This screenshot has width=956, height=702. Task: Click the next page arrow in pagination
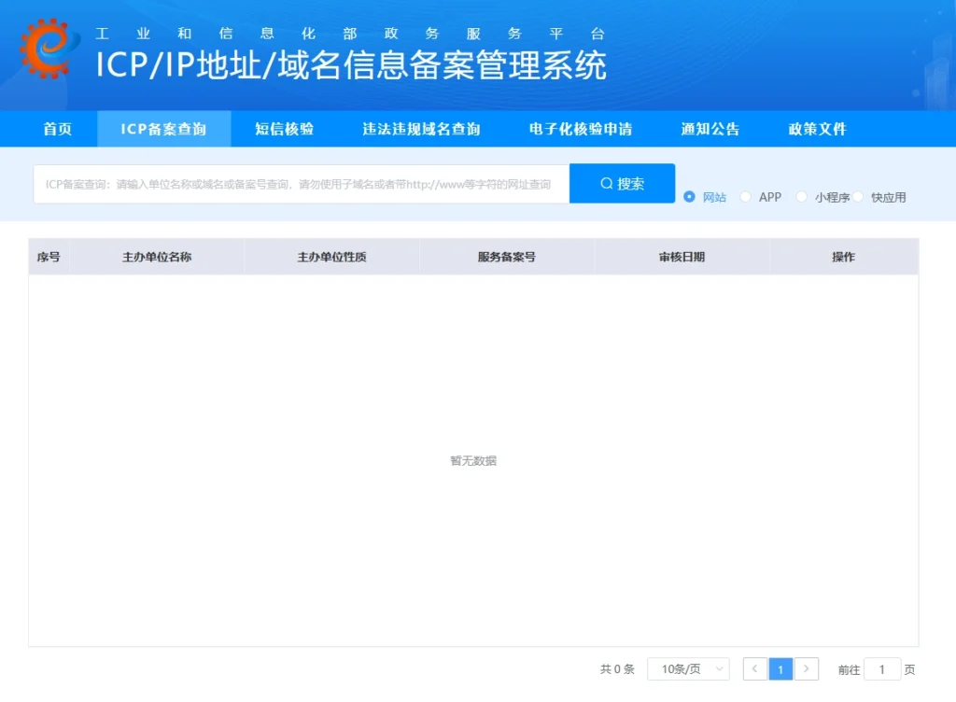click(x=807, y=669)
